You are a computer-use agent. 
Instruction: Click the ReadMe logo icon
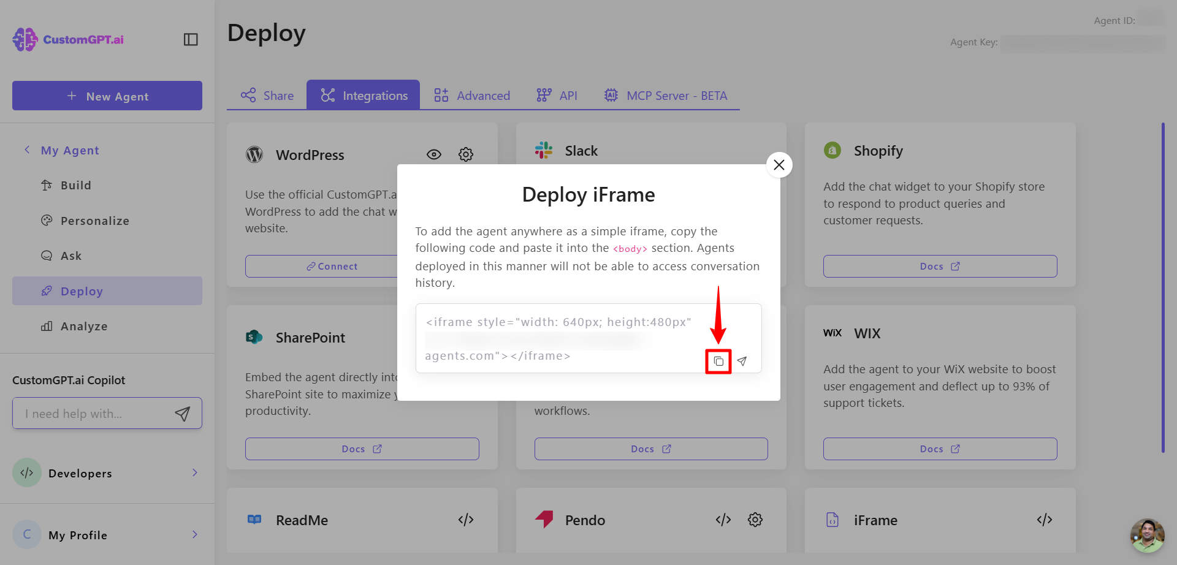point(254,520)
